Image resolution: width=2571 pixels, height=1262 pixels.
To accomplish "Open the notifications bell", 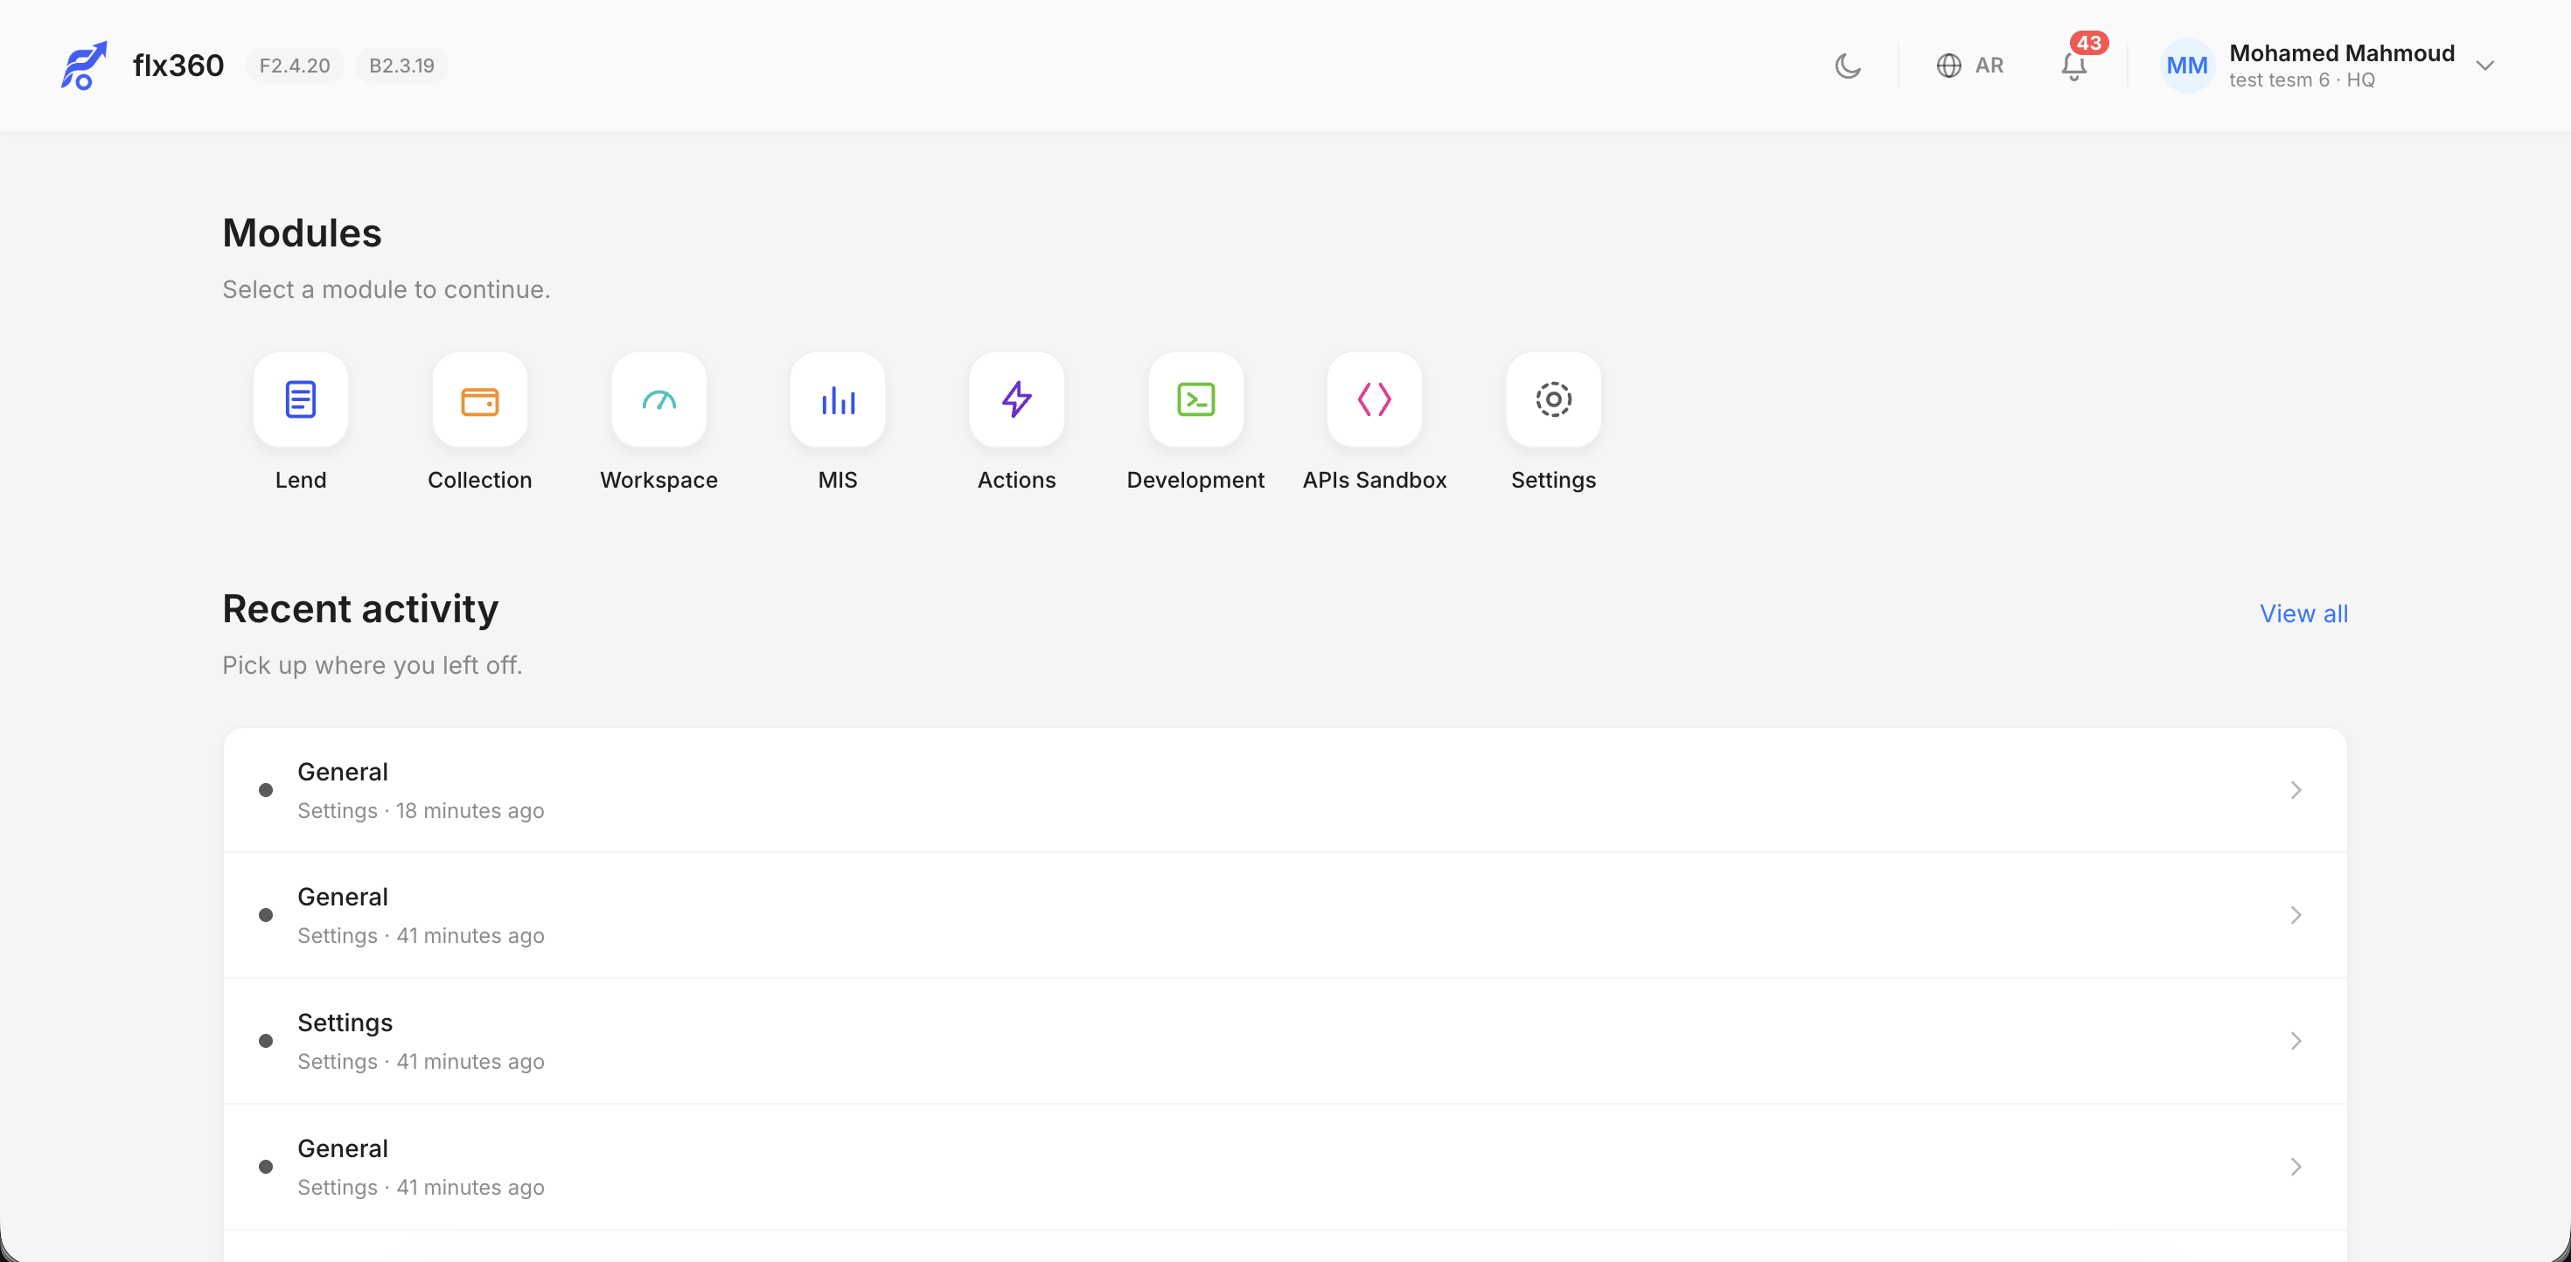I will (2074, 66).
